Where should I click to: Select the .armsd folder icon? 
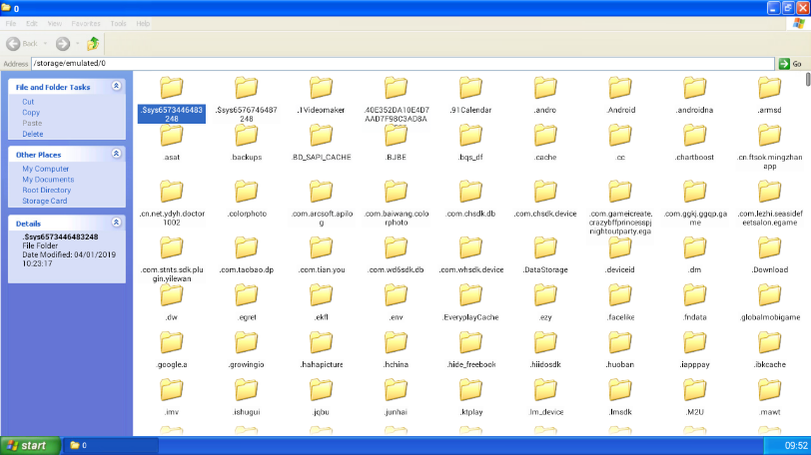(770, 89)
